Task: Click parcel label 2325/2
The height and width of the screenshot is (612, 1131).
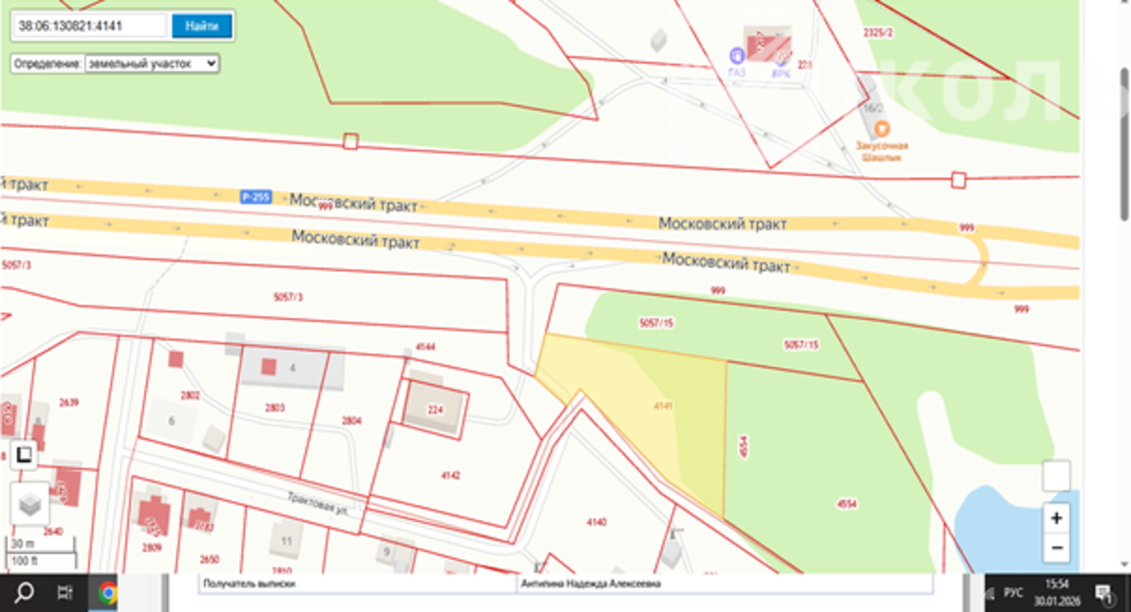Action: [x=878, y=33]
